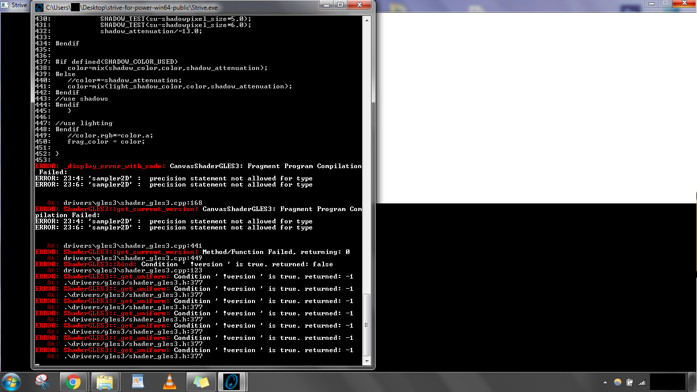Screen dimensions: 697x392
Task: Open Sticky Notes taskbar icon
Action: pos(201,382)
